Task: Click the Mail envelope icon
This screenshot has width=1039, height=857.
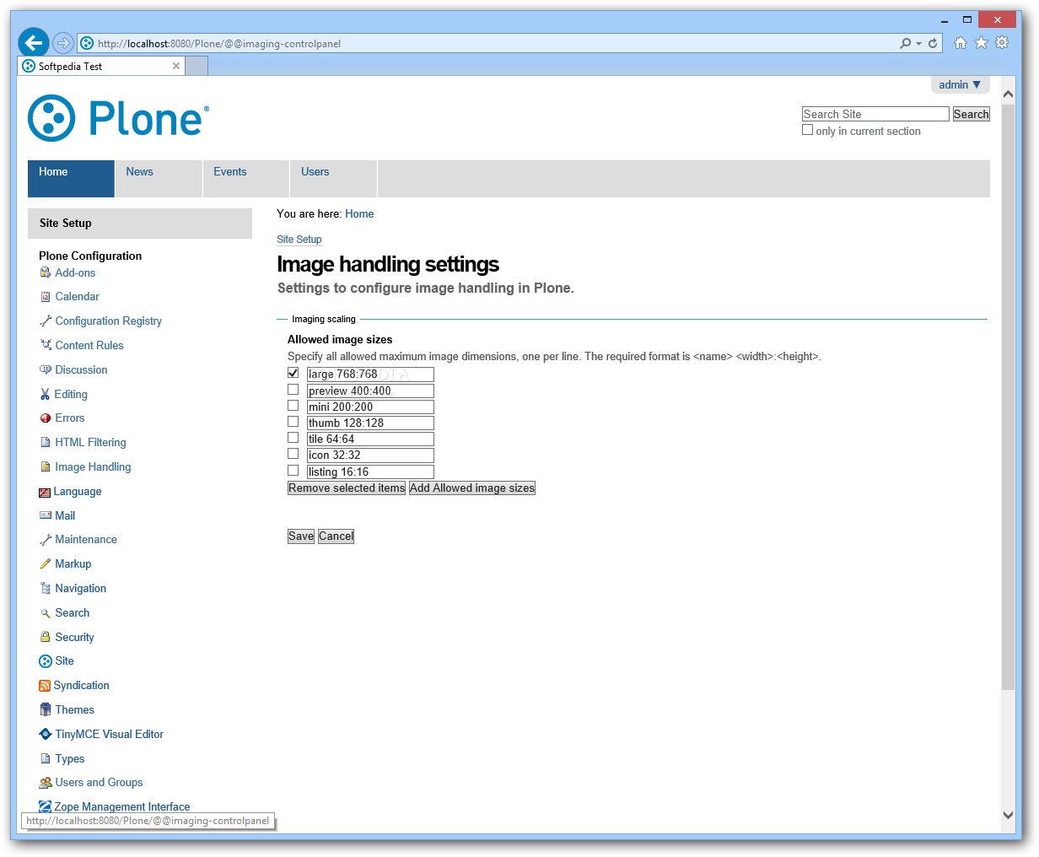Action: pyautogui.click(x=46, y=515)
